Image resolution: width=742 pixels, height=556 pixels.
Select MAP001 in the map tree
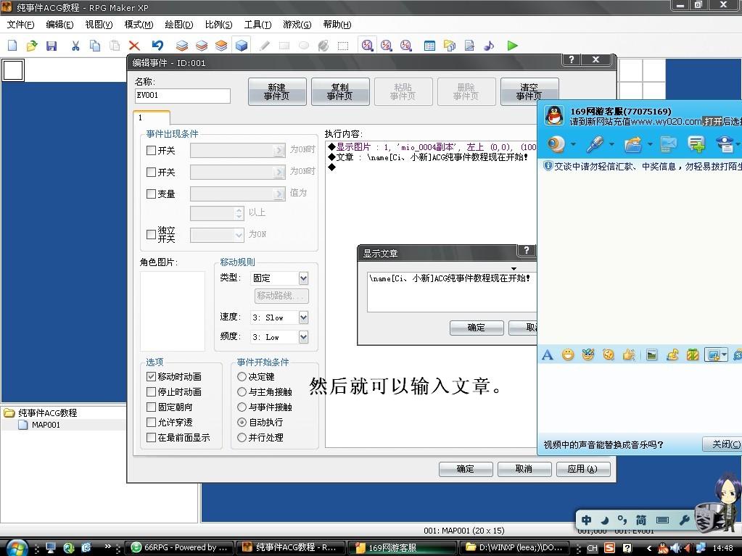(46, 425)
